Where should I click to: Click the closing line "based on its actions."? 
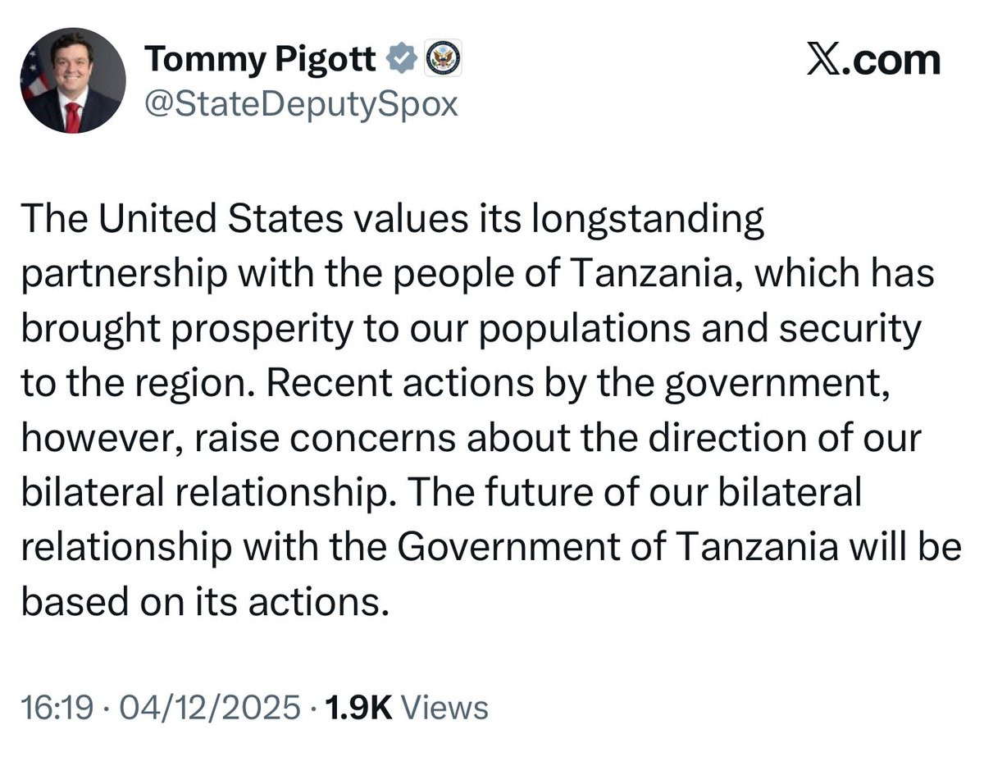pos(203,601)
